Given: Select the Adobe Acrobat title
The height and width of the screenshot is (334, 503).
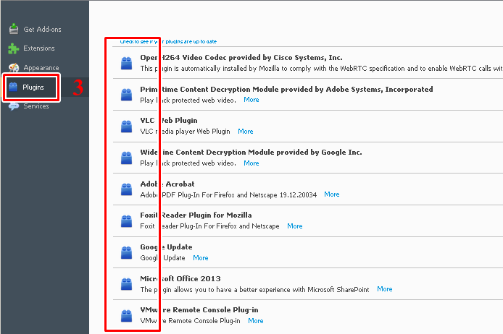Looking at the screenshot, I should [x=167, y=184].
